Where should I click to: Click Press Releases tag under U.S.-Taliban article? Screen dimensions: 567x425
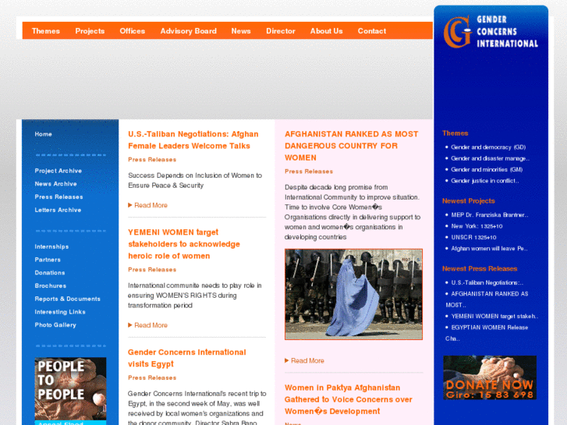[x=152, y=160]
